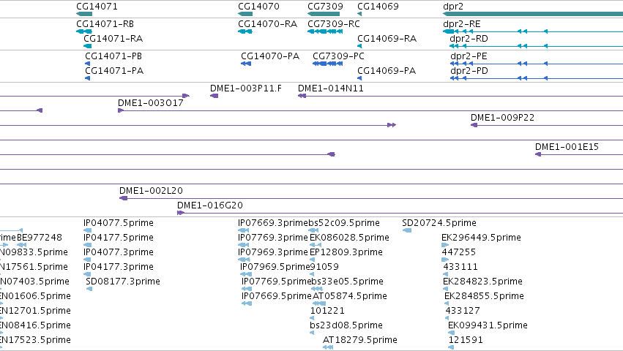
Task: Select protein label CG14070-PA
Action: point(270,56)
